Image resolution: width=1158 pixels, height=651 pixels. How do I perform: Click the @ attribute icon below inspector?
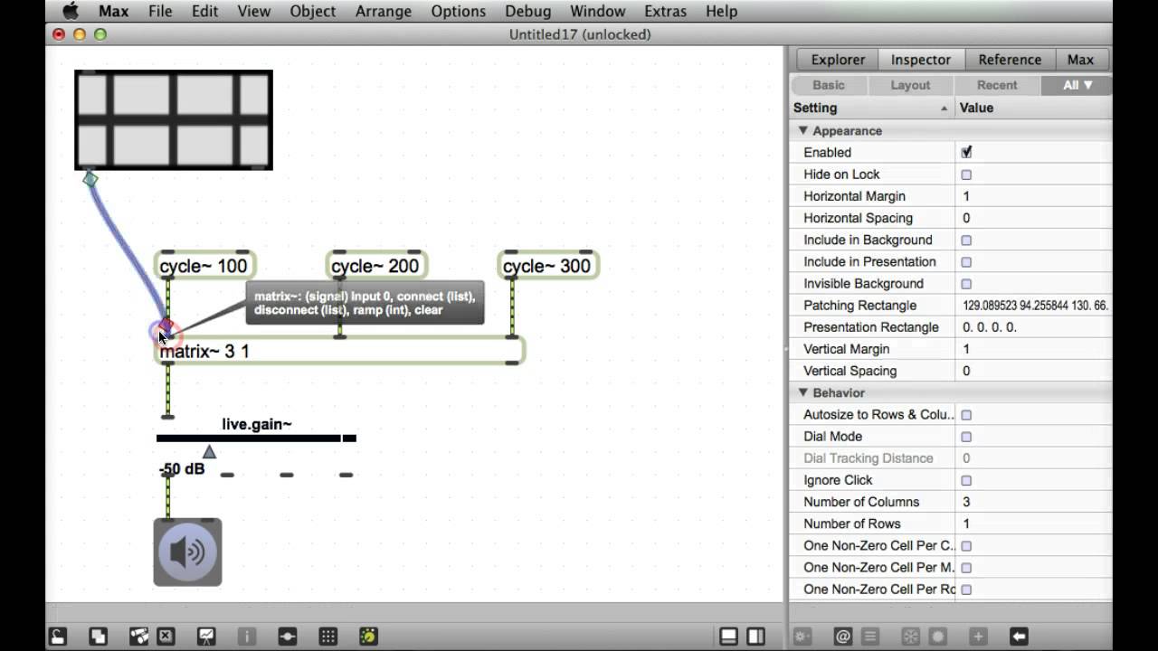point(842,637)
